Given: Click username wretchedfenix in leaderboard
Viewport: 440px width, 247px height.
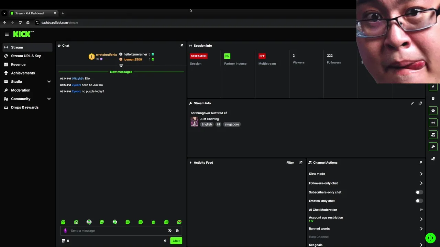Looking at the screenshot, I should (106, 55).
